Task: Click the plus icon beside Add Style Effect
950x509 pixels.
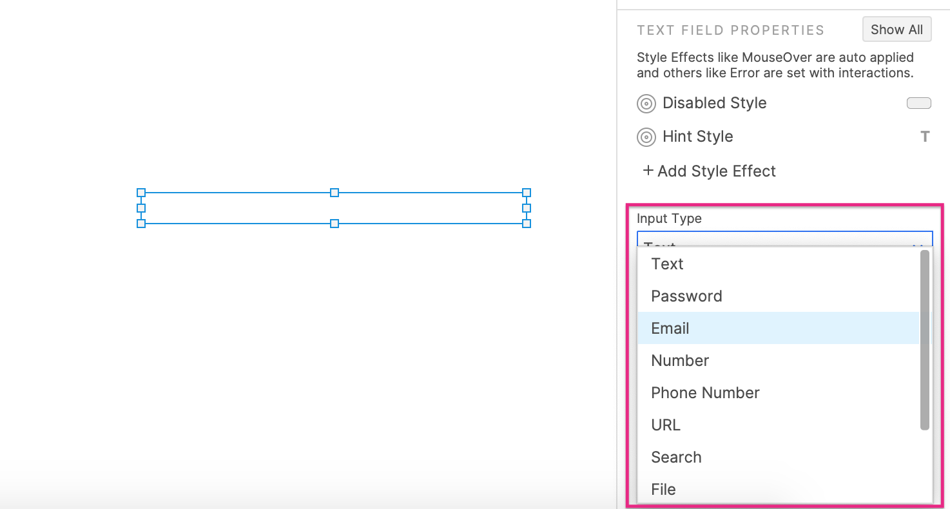Action: (647, 170)
